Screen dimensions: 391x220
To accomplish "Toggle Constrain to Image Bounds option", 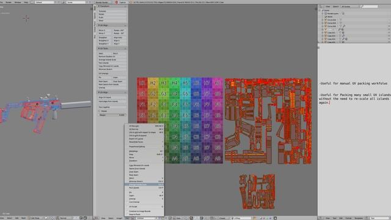I will click(x=144, y=211).
